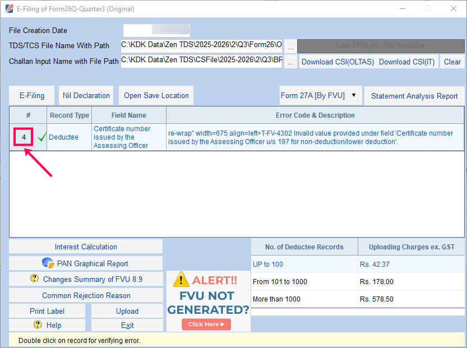The height and width of the screenshot is (348, 467).
Task: Select the 'Rs. 42.37' charge cell
Action: click(x=411, y=264)
